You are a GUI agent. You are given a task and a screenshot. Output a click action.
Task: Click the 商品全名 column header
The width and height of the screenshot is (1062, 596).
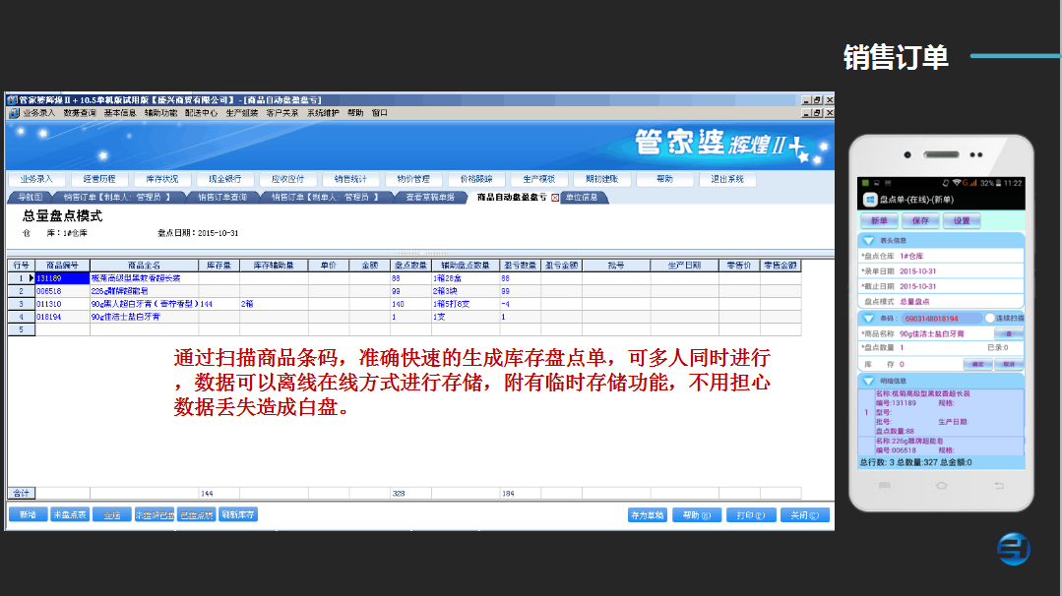point(145,266)
